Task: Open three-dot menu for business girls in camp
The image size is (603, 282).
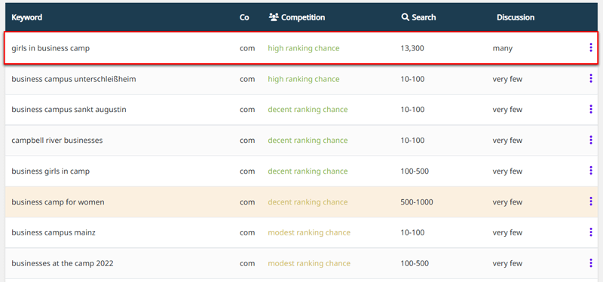Action: coord(591,171)
